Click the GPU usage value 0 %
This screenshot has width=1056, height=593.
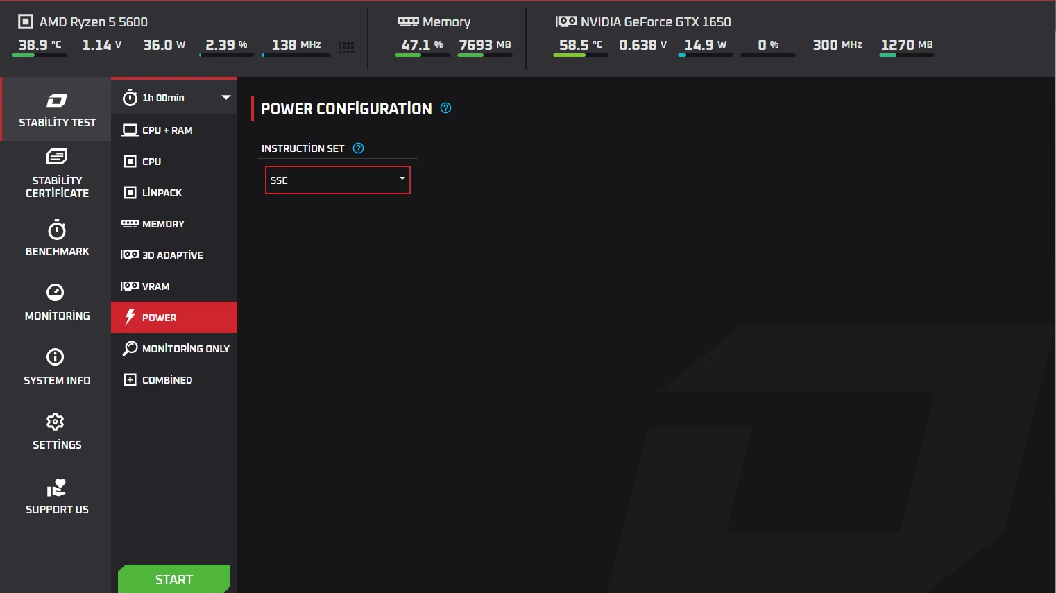click(x=768, y=45)
